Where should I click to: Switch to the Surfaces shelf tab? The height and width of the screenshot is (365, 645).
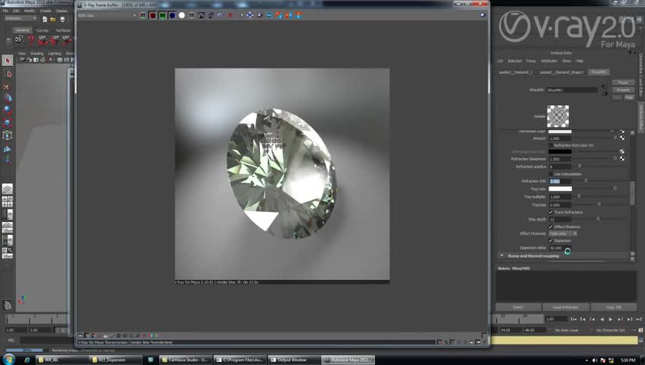coord(63,30)
